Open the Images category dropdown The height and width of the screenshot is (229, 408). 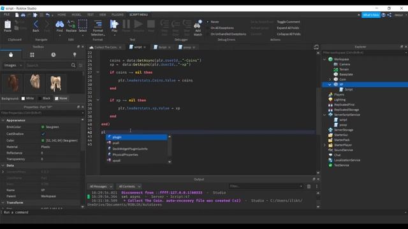click(x=13, y=66)
